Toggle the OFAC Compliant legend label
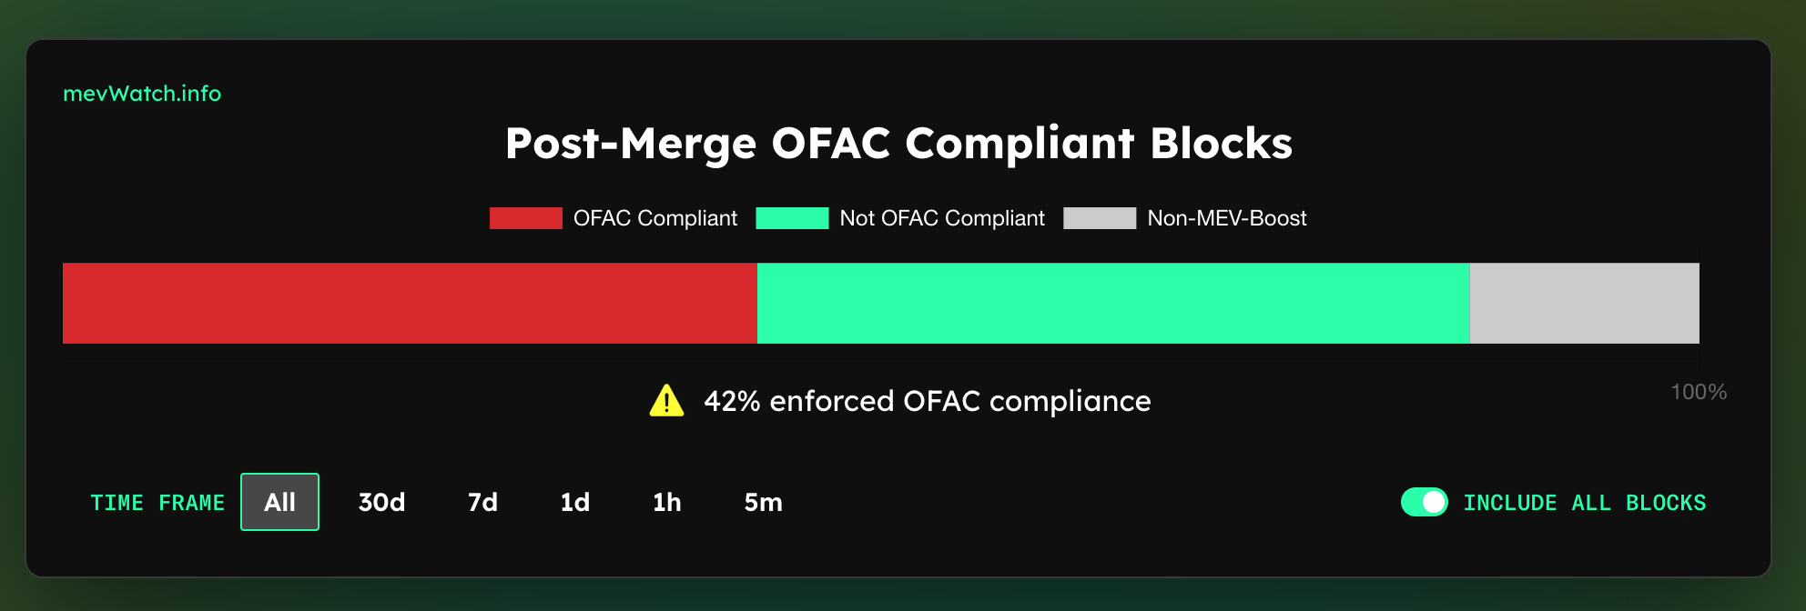This screenshot has width=1806, height=611. click(x=655, y=218)
